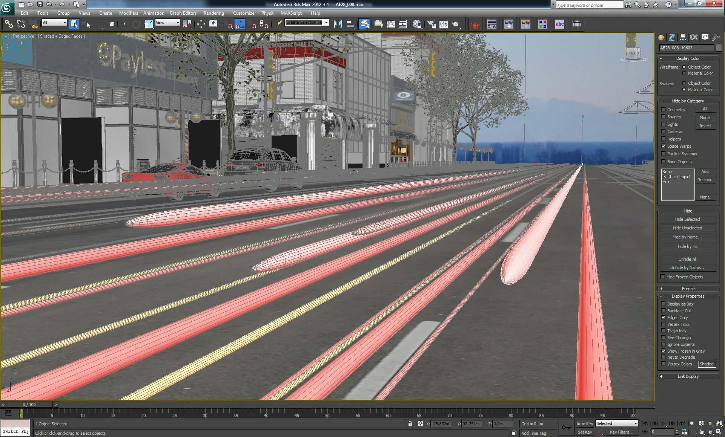Enable the Geometry hide category checkbox
Viewport: 725px width, 437px height.
pyautogui.click(x=664, y=110)
